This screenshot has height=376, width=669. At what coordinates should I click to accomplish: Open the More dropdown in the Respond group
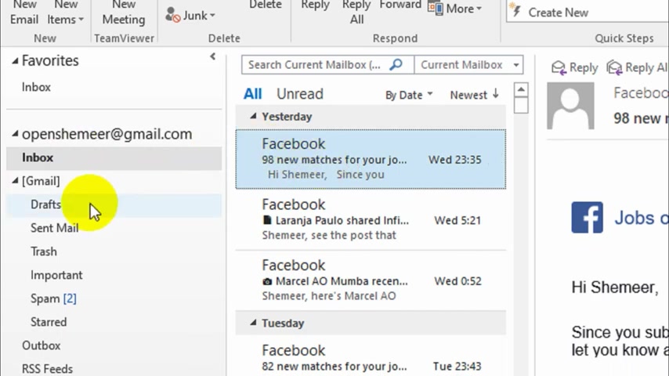click(x=479, y=9)
